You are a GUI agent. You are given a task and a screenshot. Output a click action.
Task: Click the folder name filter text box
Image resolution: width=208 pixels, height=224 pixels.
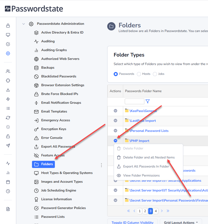(x=134, y=101)
